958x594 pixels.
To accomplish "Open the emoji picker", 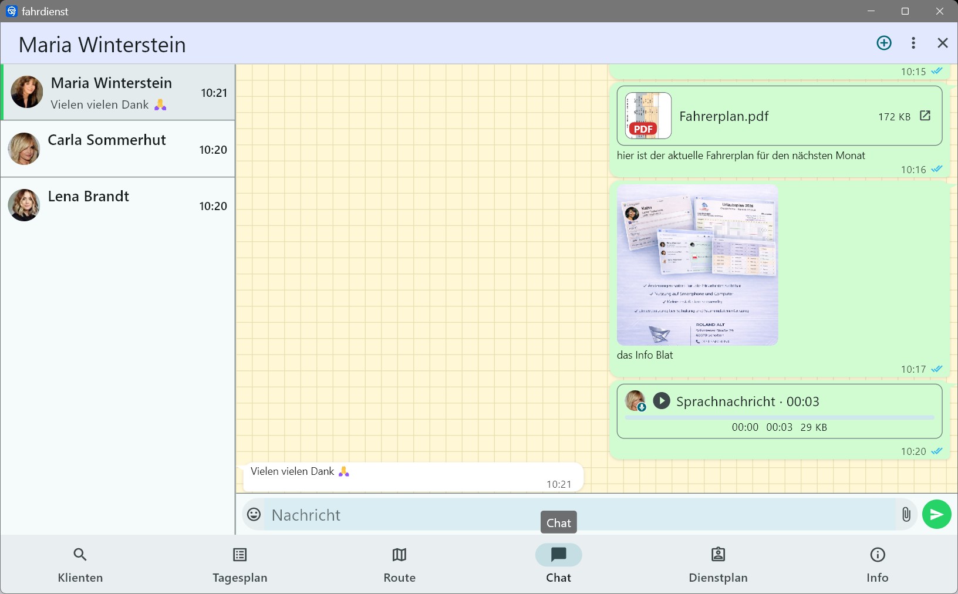I will (254, 514).
